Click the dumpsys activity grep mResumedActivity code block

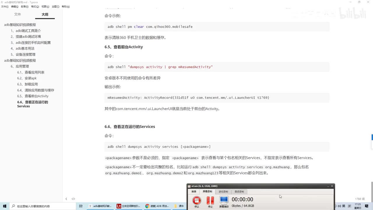click(x=217, y=67)
